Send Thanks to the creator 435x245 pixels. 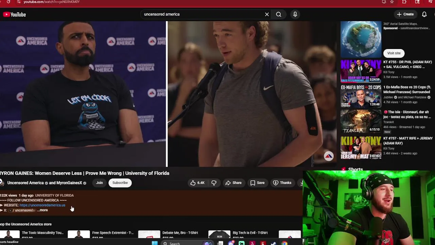point(282,183)
